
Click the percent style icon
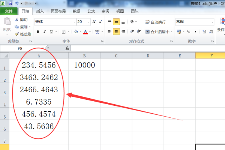[x=188, y=32]
